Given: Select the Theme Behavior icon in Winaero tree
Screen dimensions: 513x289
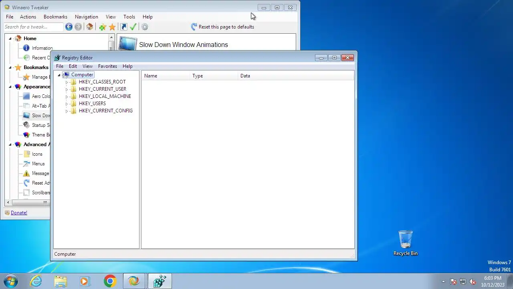Looking at the screenshot, I should click(x=26, y=135).
